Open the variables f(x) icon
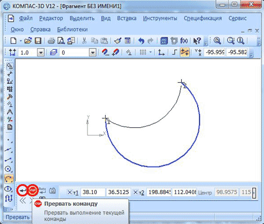264x224 pixels. click(x=184, y=41)
